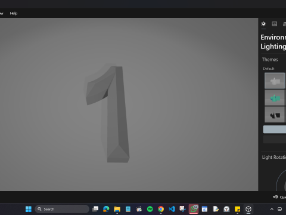This screenshot has width=286, height=215.
Task: Open the gray clock-like taskbar icon
Action: (226, 209)
